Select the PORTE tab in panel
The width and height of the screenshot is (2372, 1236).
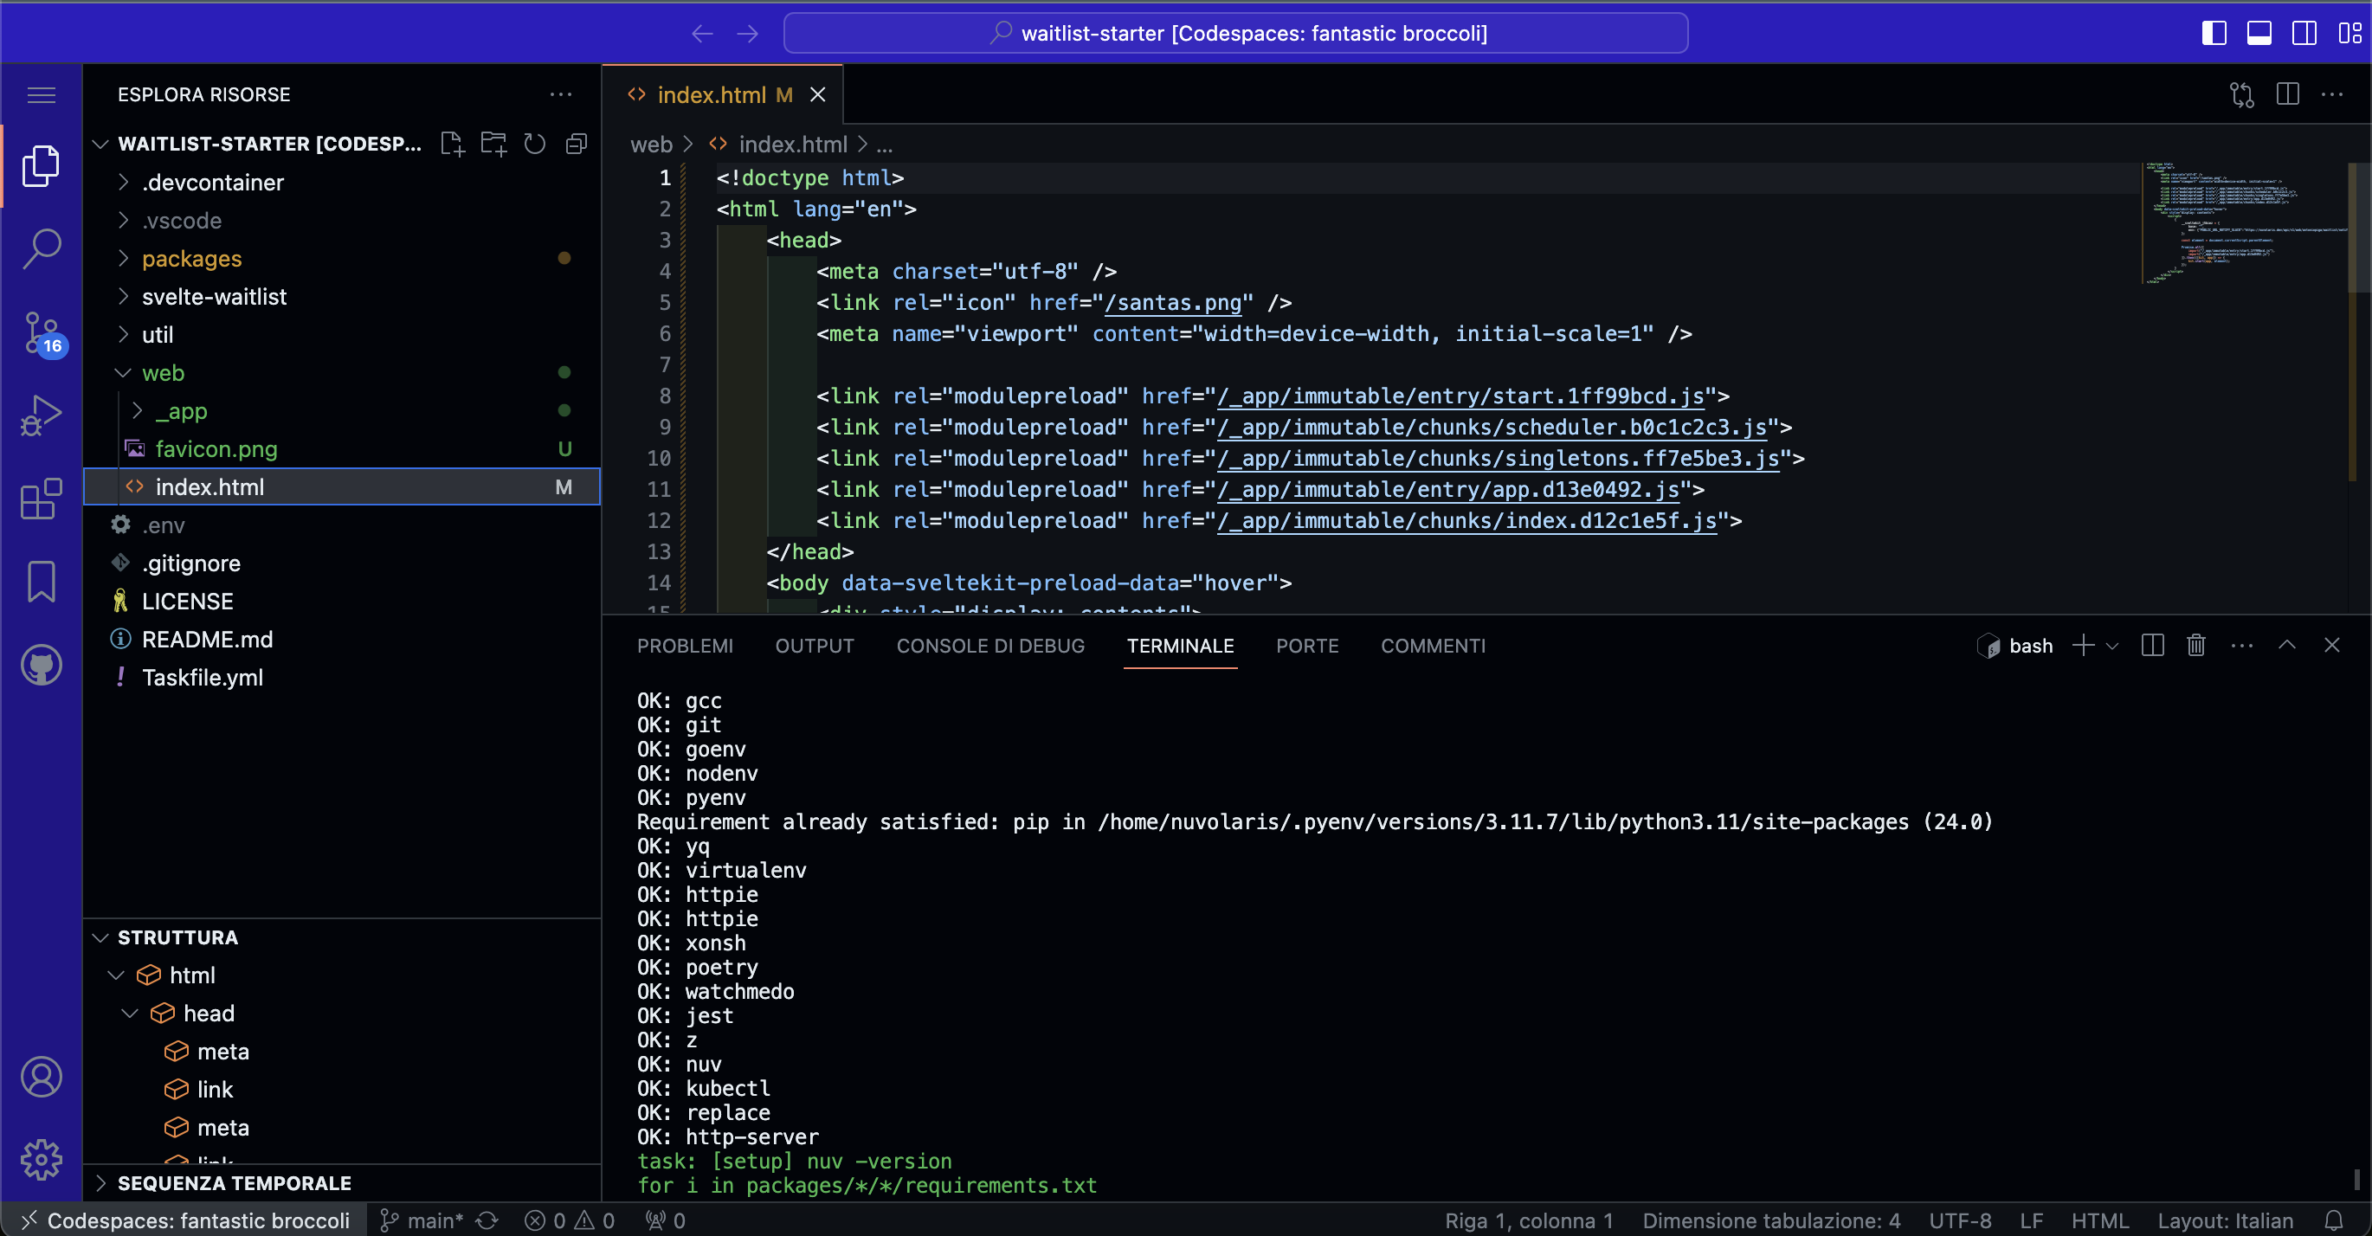coord(1307,647)
